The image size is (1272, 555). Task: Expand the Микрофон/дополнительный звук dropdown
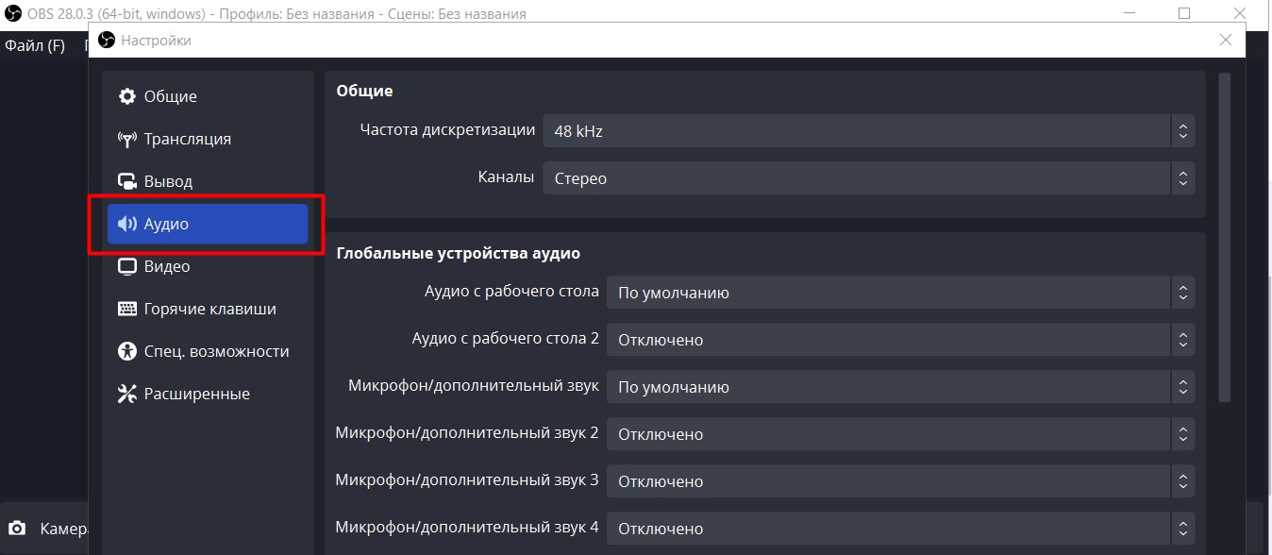click(x=900, y=387)
